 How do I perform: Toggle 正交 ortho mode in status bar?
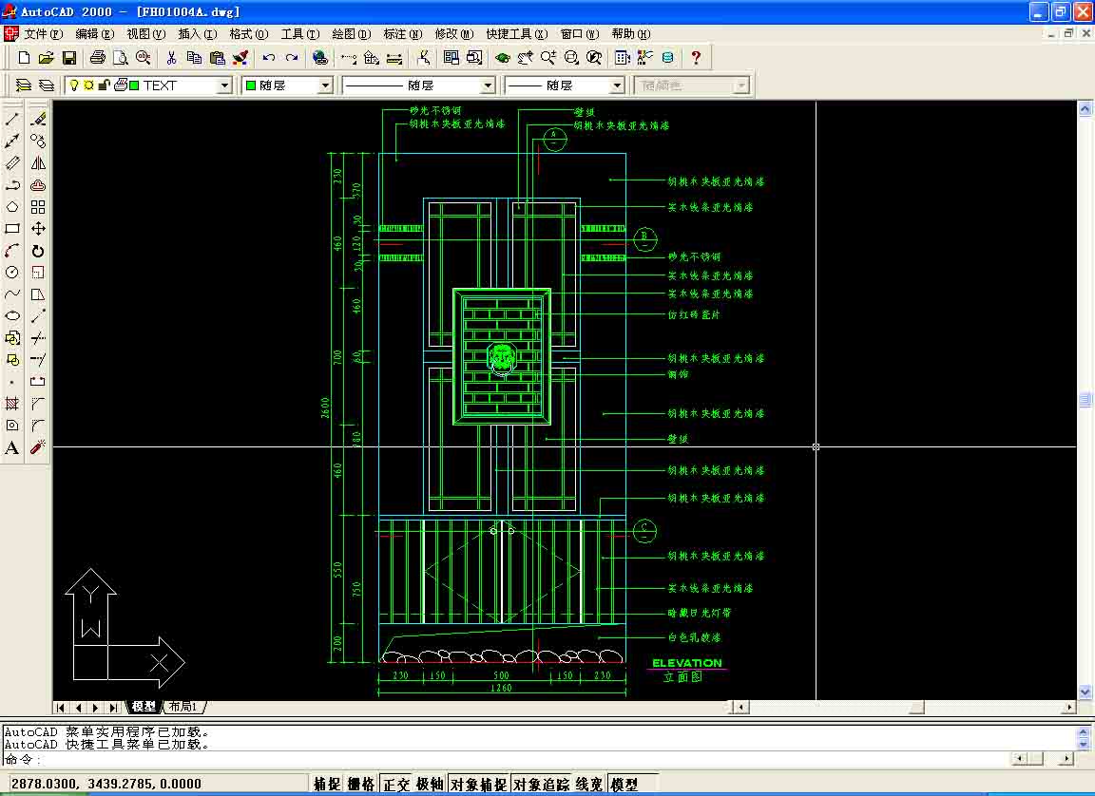click(396, 785)
